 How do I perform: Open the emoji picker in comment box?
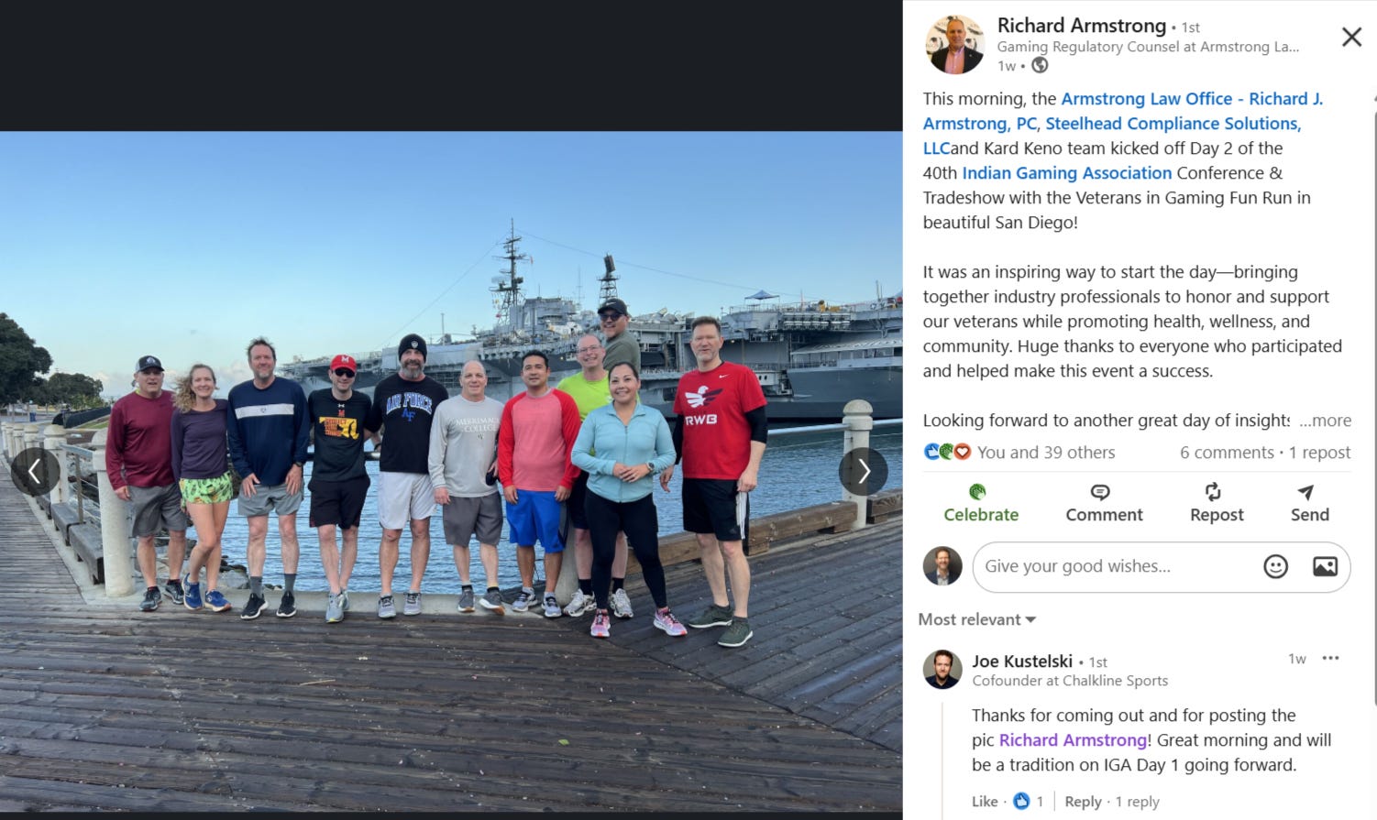pos(1275,566)
